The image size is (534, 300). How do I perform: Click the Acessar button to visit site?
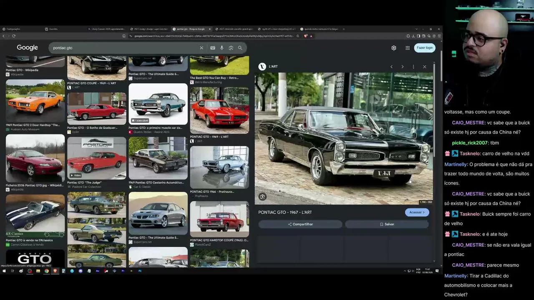(417, 212)
